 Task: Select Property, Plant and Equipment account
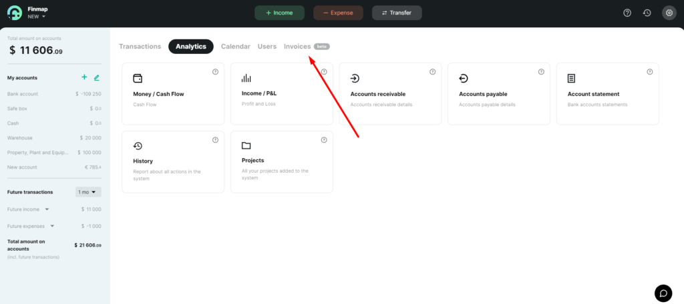54,153
